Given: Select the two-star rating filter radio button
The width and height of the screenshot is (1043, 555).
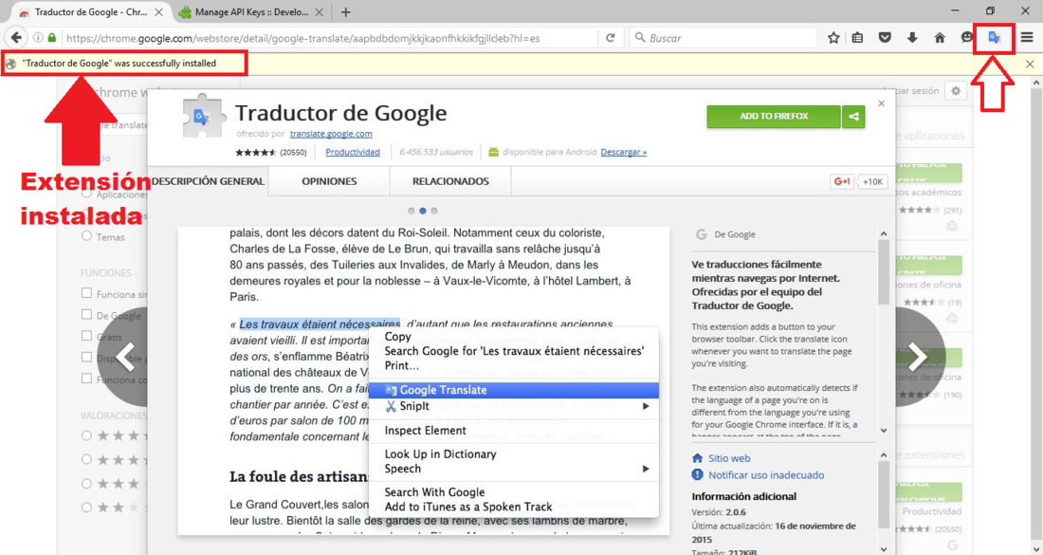Looking at the screenshot, I should (86, 507).
